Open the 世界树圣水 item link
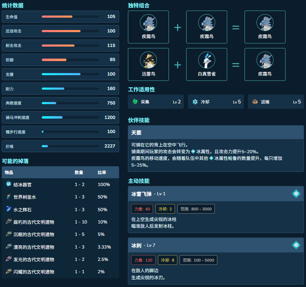The image size is (306, 287). (25, 197)
